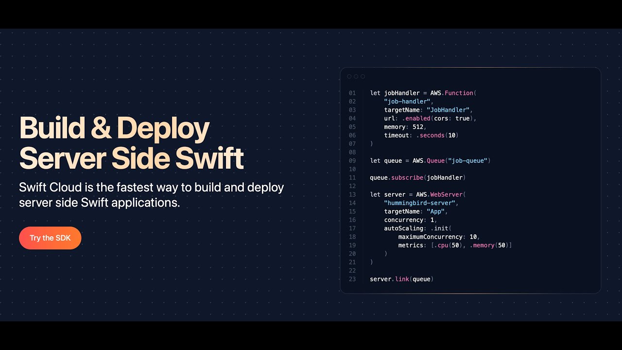Screen dimensions: 622x350
Task: Click the autoScaling: .init( line
Action: pos(418,228)
